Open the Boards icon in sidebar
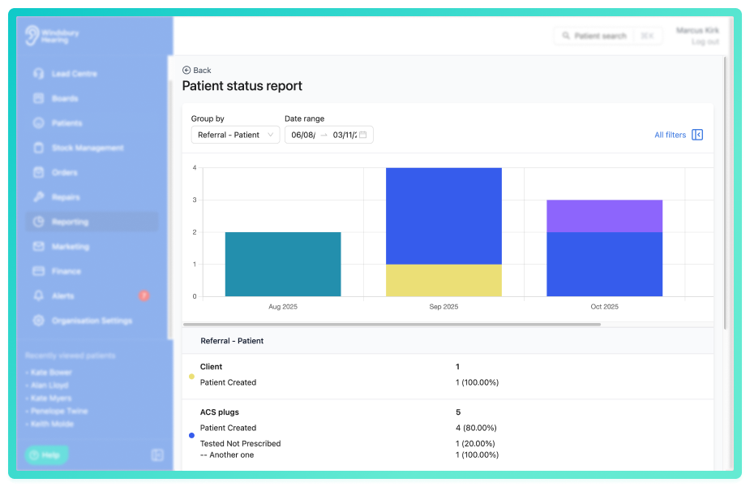Viewport: 750px width, 487px height. (x=39, y=99)
